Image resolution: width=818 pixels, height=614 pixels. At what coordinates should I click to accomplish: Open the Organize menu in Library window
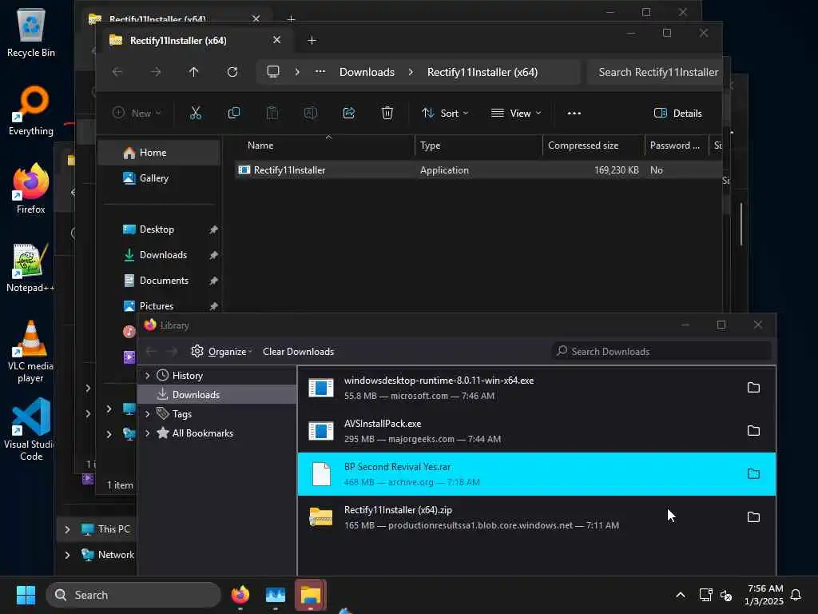pyautogui.click(x=221, y=352)
